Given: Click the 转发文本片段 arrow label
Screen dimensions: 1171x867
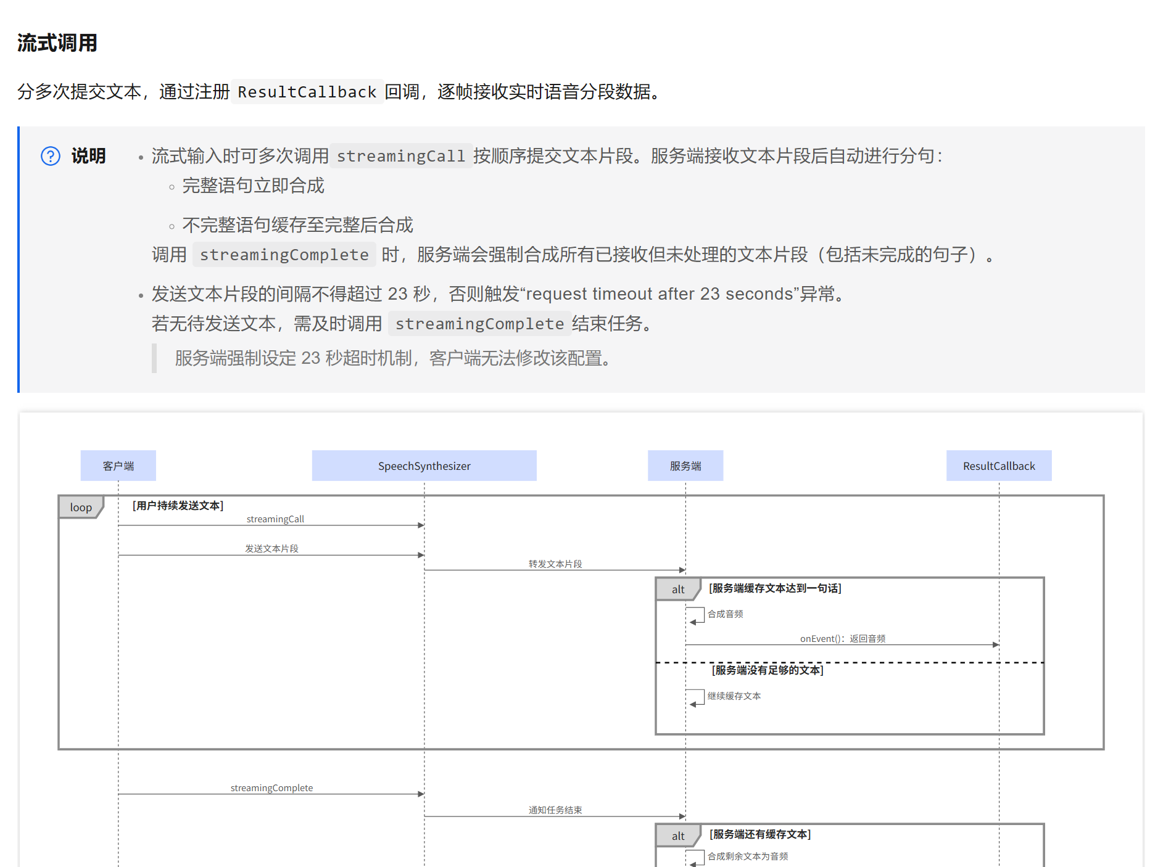Looking at the screenshot, I should tap(555, 564).
